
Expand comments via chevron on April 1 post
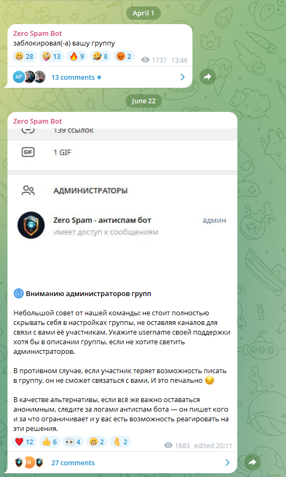pyautogui.click(x=182, y=77)
